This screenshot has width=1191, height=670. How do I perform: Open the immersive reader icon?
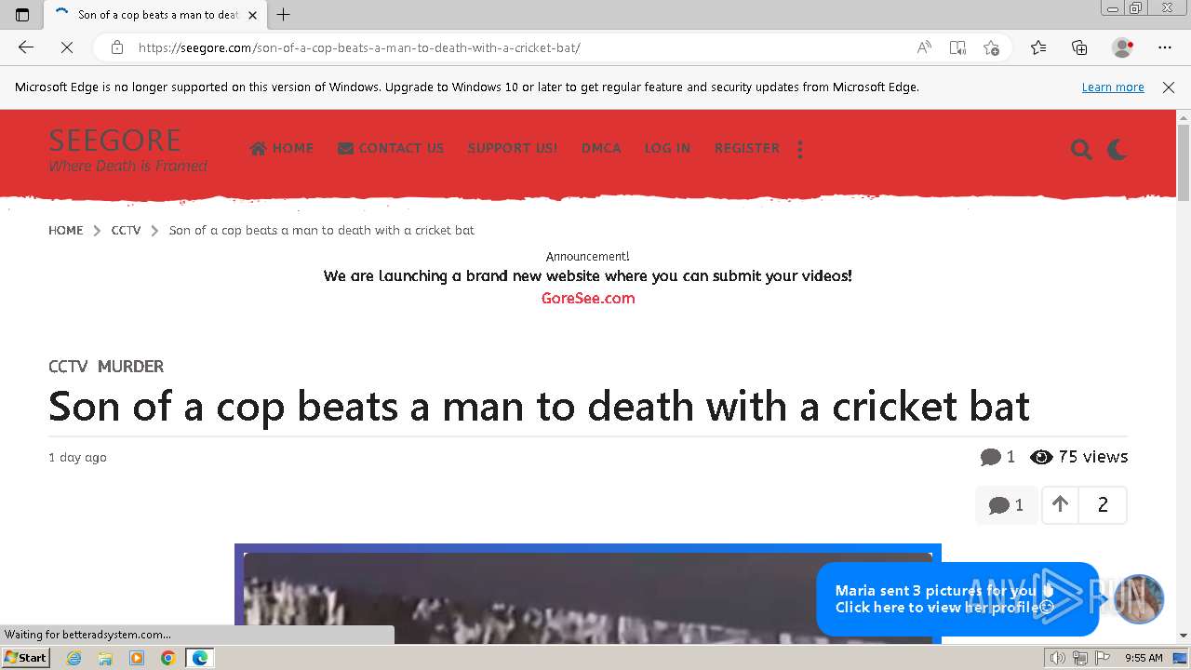click(x=957, y=47)
